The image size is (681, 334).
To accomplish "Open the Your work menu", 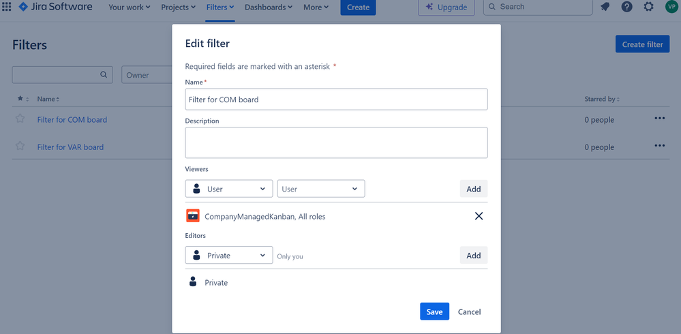I will [130, 7].
